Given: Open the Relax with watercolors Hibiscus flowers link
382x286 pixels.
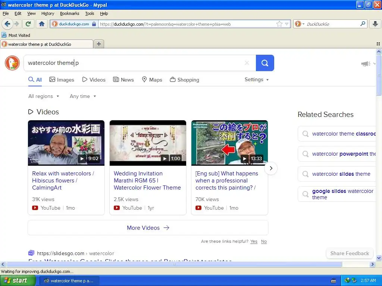Looking at the screenshot, I should click(x=63, y=181).
